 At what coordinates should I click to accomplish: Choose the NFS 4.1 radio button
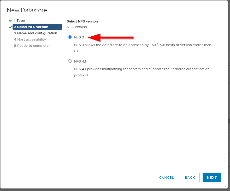click(x=70, y=61)
